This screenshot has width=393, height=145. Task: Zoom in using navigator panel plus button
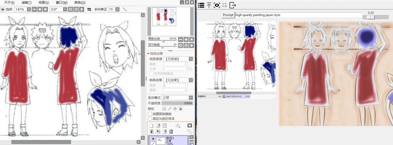(186, 39)
